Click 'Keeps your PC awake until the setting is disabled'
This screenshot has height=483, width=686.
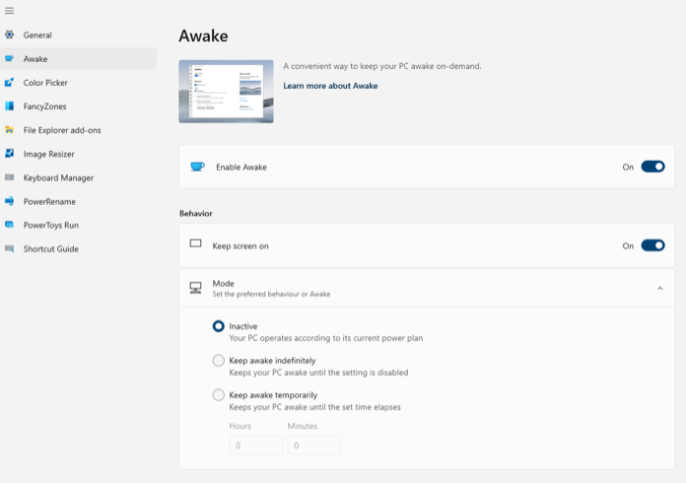pyautogui.click(x=318, y=373)
